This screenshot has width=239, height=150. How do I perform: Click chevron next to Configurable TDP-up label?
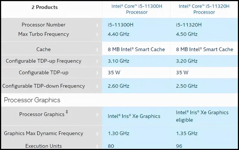[x=97, y=73]
